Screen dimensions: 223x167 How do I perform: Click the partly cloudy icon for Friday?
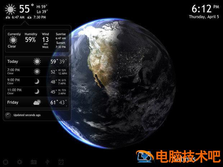coord(37,102)
